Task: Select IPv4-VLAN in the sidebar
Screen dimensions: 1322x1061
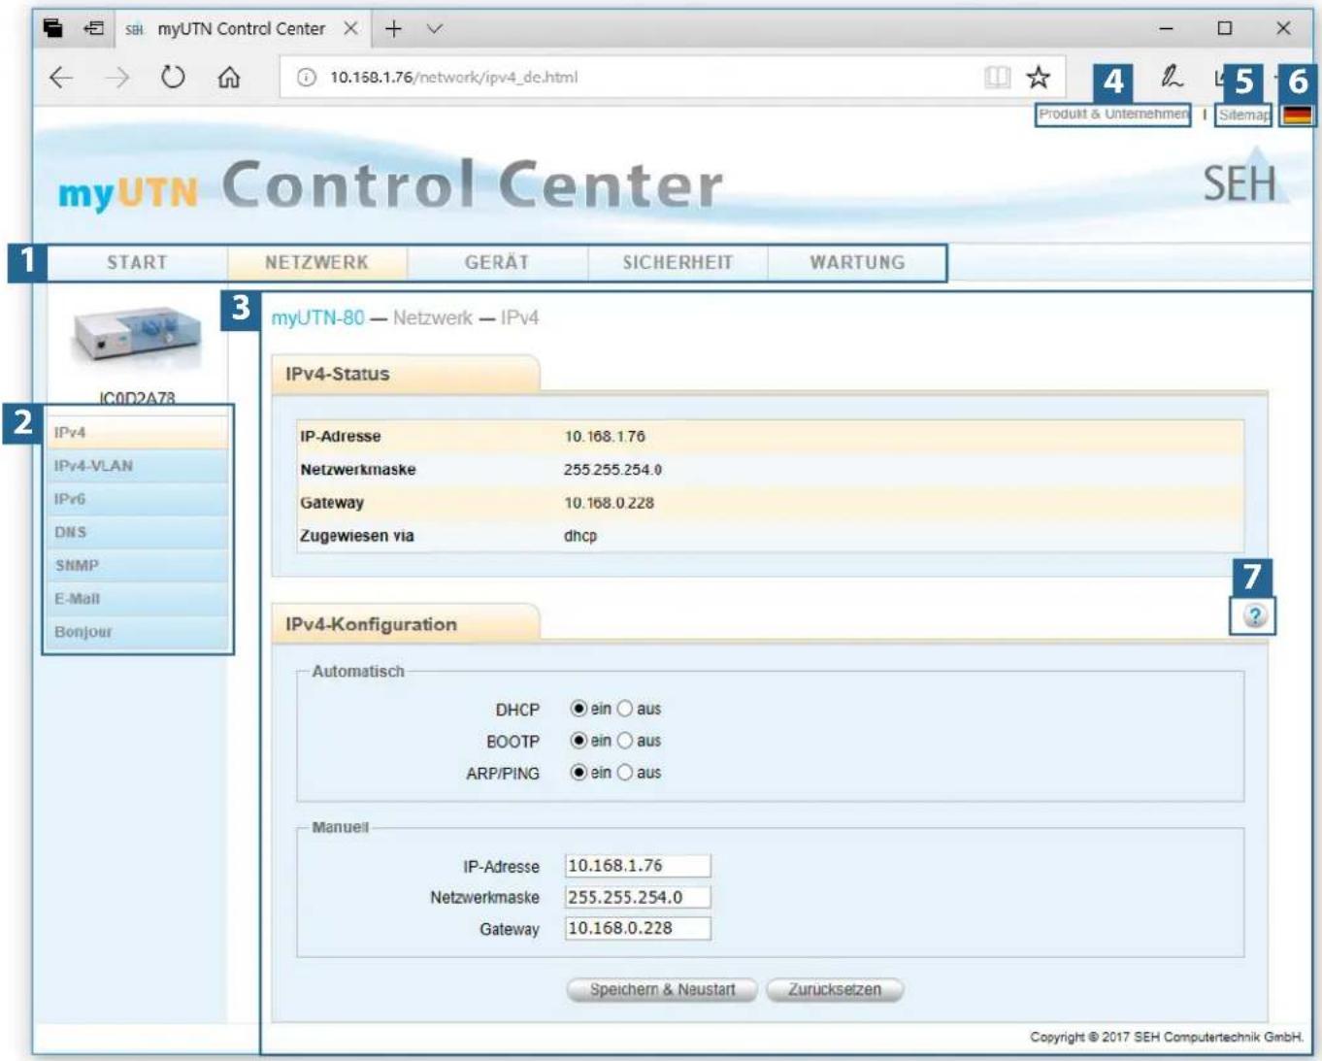Action: pos(137,466)
